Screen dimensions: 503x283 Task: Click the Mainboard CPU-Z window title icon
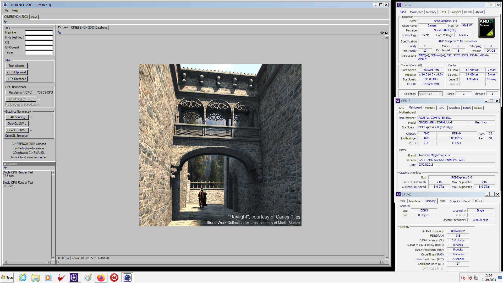[398, 101]
